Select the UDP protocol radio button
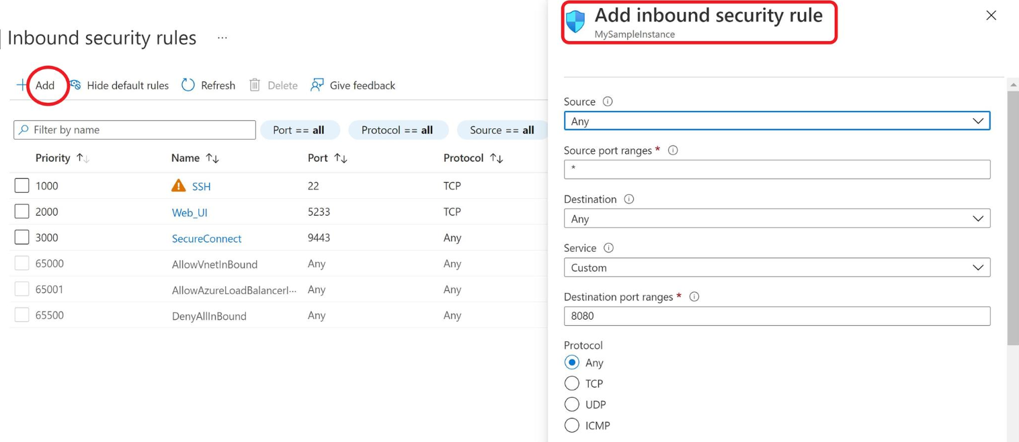Screen dimensions: 1019x442 pyautogui.click(x=572, y=404)
